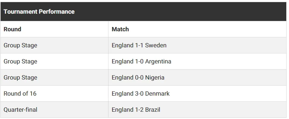
Task: Select the Group Stage cell beside Nigeria match
Action: [x=54, y=77]
